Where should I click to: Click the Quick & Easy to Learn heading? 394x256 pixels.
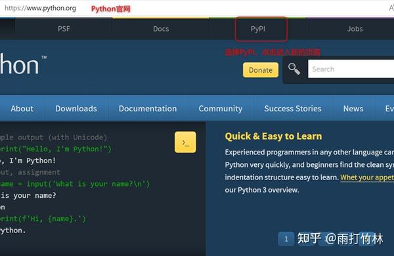point(273,136)
